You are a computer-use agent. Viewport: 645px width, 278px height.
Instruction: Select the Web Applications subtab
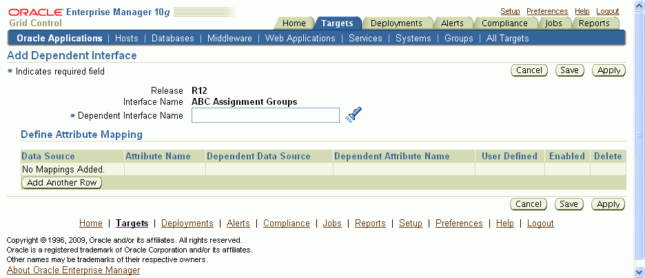pyautogui.click(x=300, y=39)
